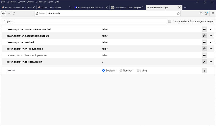Select browser.proton.contextmenus.enabled preference name
Viewport: 216px width, 126px height.
point(29,29)
